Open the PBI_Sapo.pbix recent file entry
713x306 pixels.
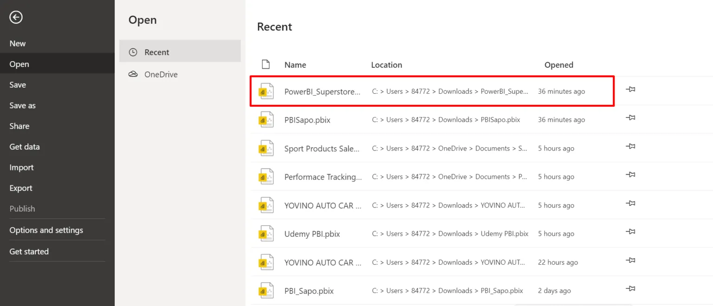tap(309, 290)
